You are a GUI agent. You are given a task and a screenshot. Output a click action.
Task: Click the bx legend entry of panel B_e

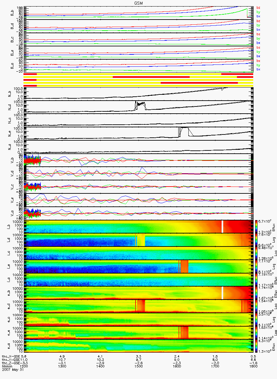point(258,56)
